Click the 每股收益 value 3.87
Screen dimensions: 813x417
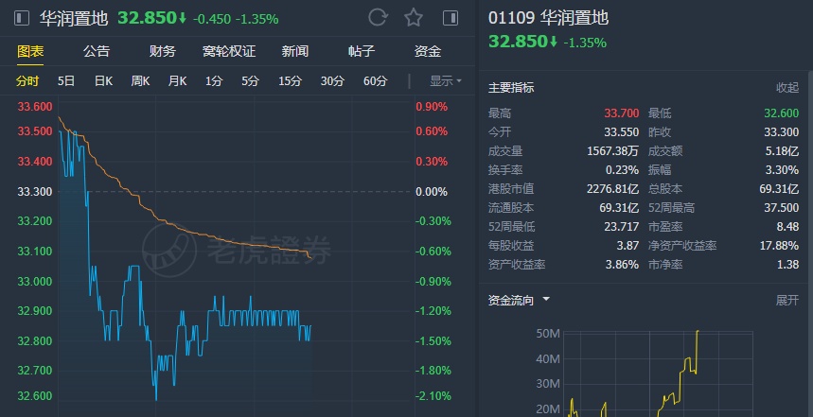628,246
